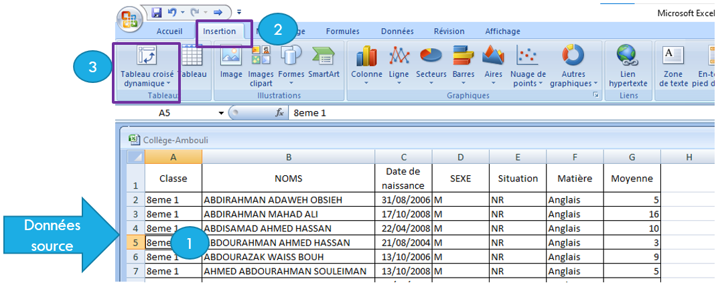Screen dimensions: 718x289
Task: Choose the Colonne chart type
Action: click(x=367, y=66)
